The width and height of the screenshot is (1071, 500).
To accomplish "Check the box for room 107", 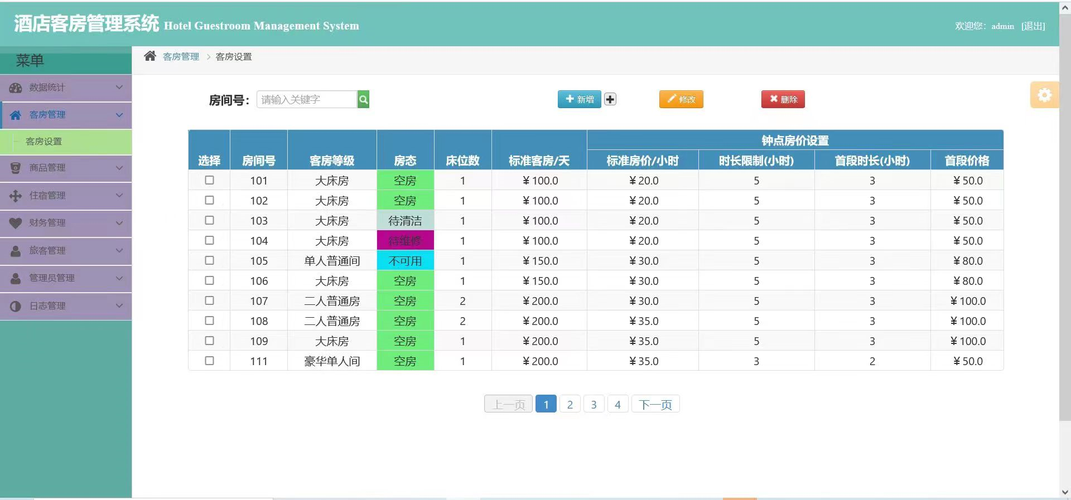I will pyautogui.click(x=209, y=300).
